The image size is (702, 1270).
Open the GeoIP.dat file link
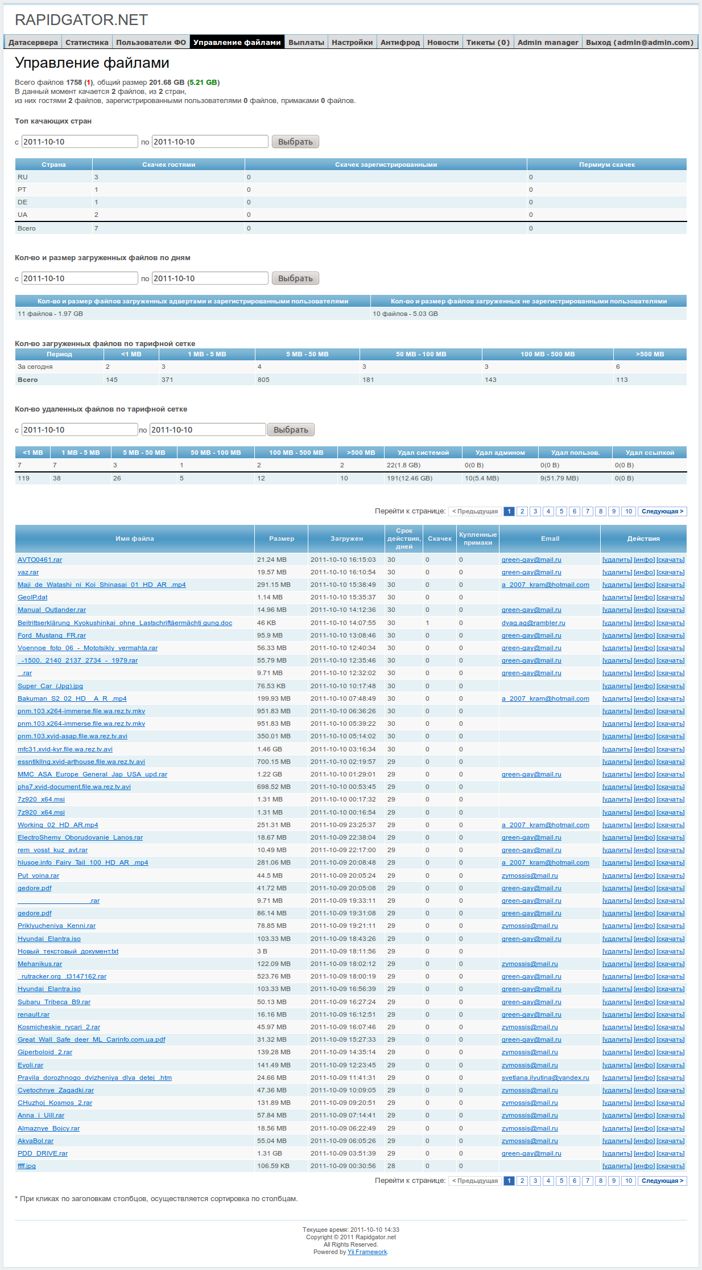pyautogui.click(x=32, y=597)
